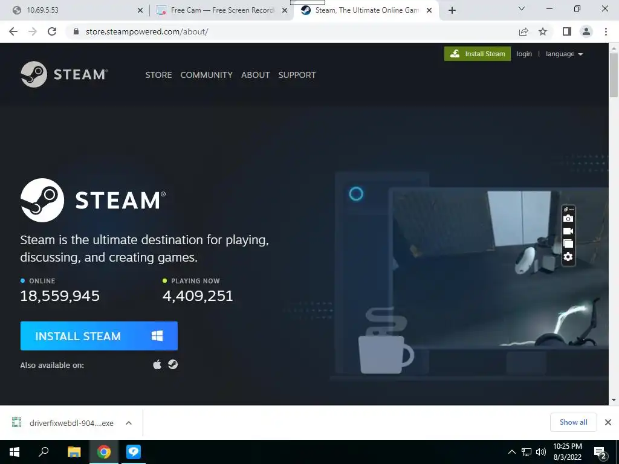Switch to the Free Cam tab

(x=222, y=10)
